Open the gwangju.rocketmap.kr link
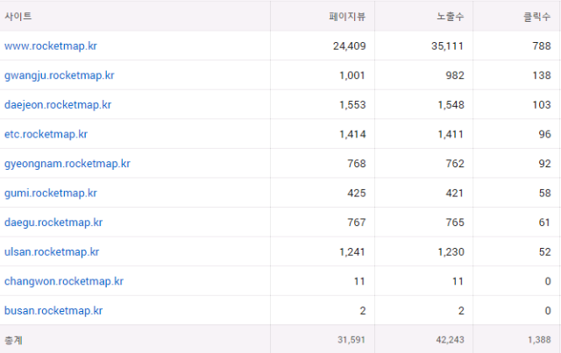561x353 pixels. pyautogui.click(x=59, y=75)
